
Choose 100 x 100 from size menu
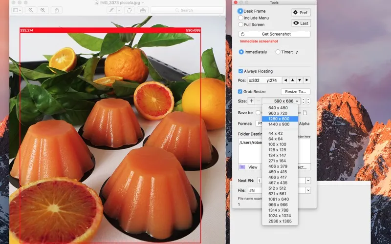[280, 144]
